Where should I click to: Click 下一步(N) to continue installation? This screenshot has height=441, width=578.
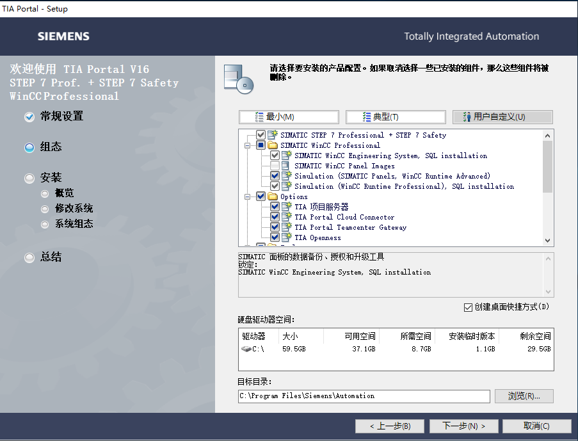click(463, 426)
